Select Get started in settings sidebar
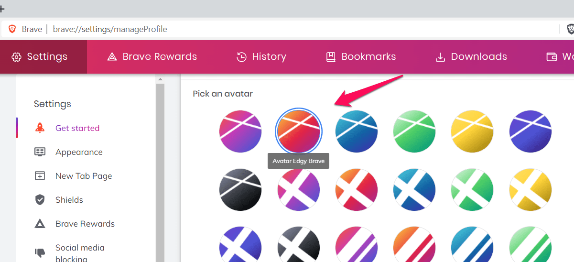The height and width of the screenshot is (262, 574). pos(77,128)
